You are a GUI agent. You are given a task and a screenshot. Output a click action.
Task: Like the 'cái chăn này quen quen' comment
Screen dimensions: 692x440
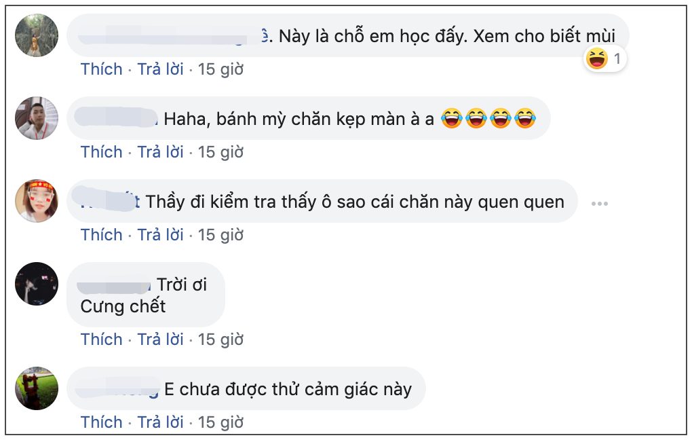tap(102, 235)
